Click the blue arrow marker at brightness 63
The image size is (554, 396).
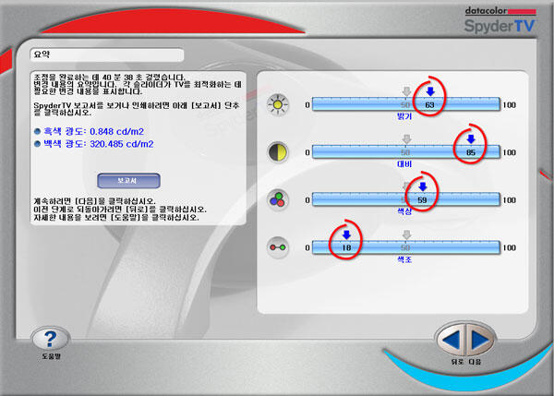430,91
